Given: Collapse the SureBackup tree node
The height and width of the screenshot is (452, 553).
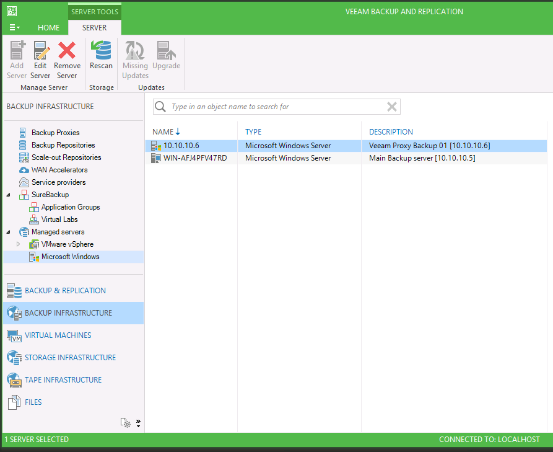Looking at the screenshot, I should (9, 195).
